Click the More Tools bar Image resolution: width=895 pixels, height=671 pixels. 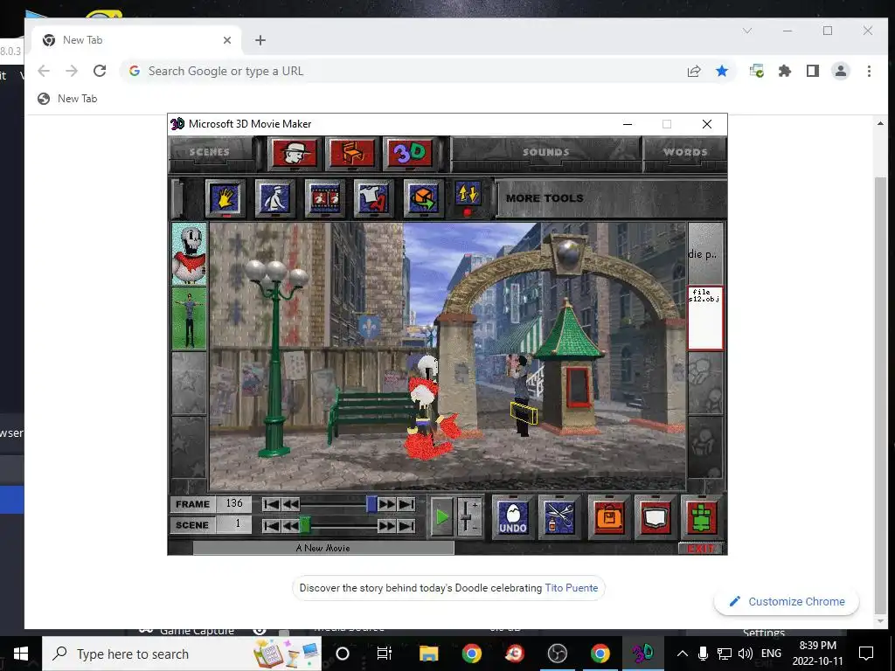tap(611, 198)
